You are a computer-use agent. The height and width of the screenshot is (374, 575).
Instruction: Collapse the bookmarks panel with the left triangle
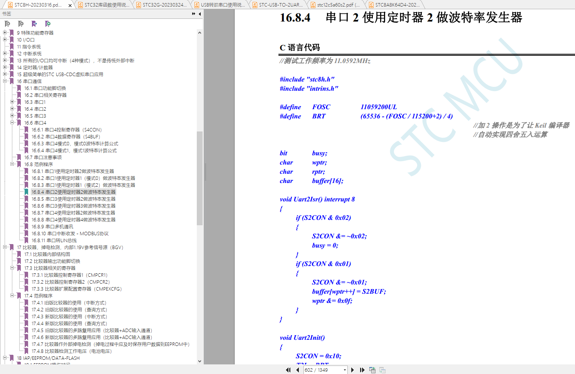coord(199,14)
